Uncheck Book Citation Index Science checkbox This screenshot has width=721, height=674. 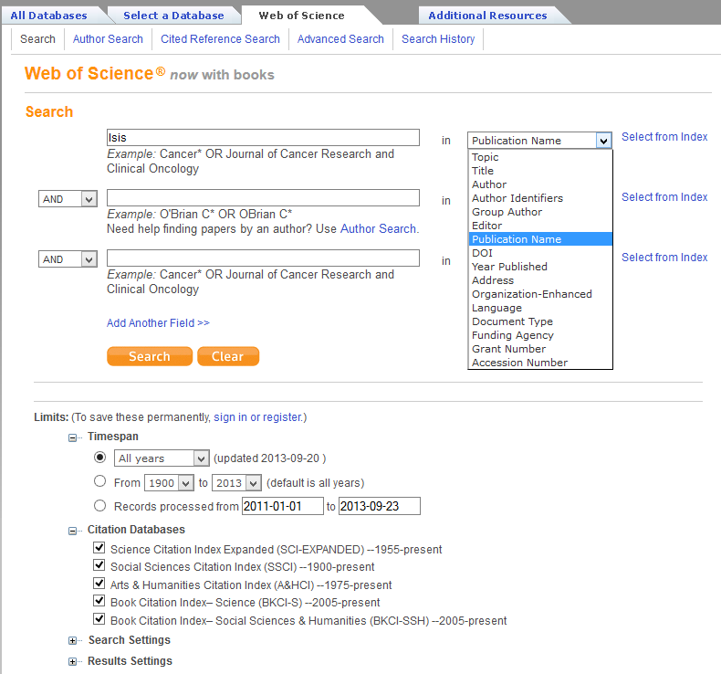click(x=99, y=600)
